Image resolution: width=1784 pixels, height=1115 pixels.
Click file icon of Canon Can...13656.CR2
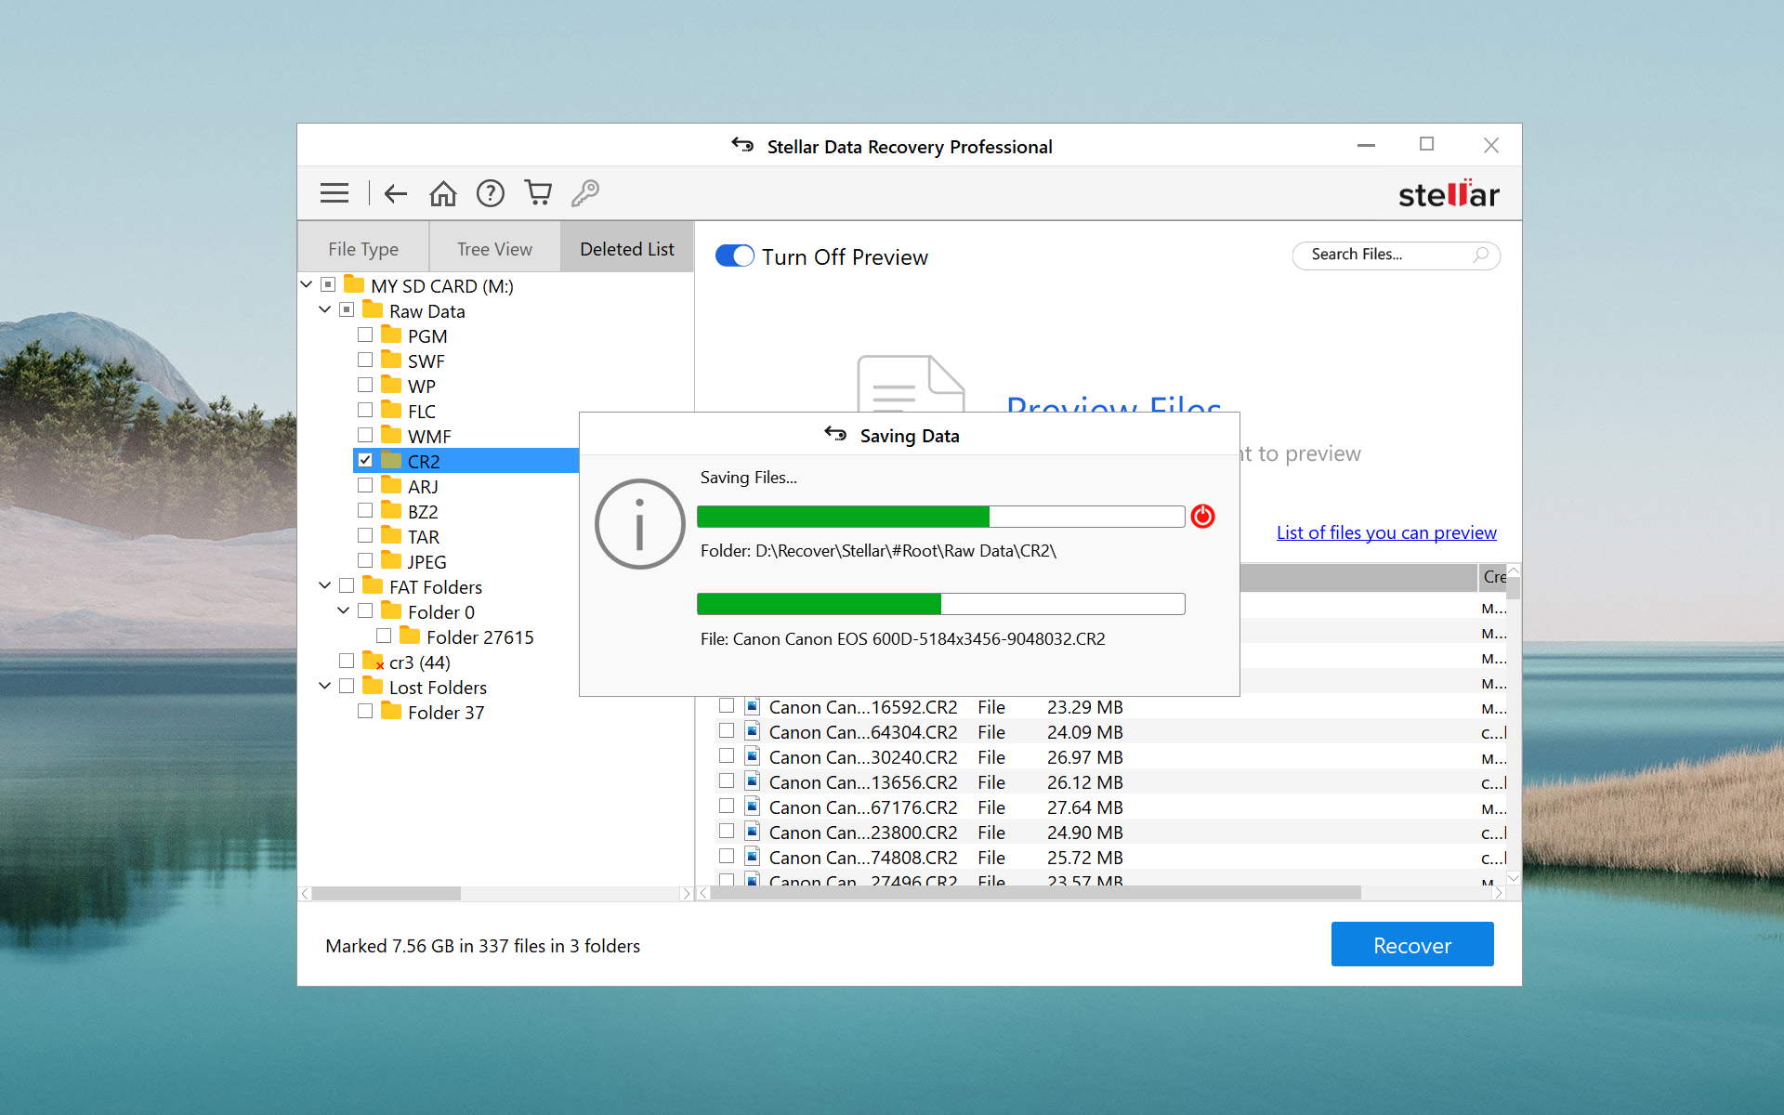[753, 781]
